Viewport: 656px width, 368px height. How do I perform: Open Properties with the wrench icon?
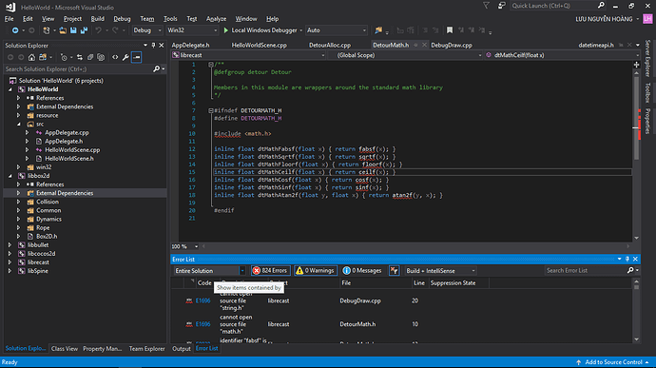click(125, 57)
